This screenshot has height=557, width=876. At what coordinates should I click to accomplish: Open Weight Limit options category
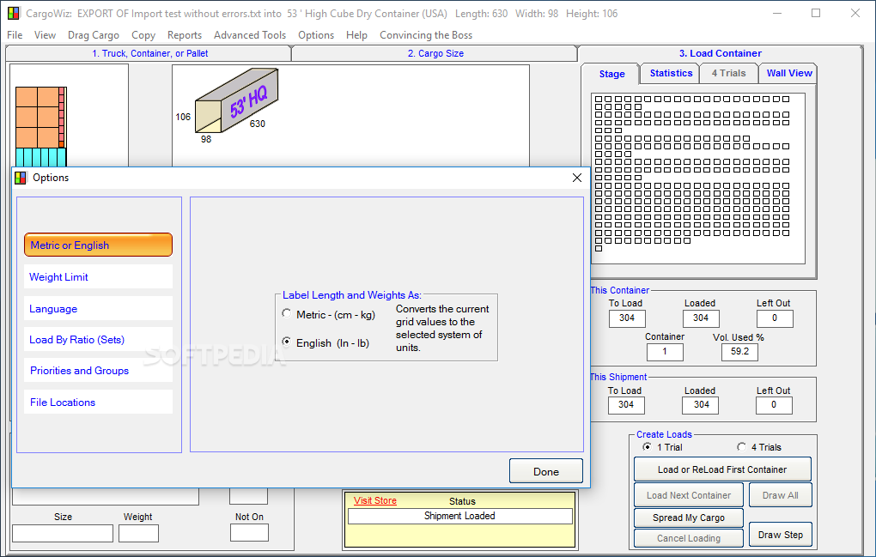[x=98, y=277]
